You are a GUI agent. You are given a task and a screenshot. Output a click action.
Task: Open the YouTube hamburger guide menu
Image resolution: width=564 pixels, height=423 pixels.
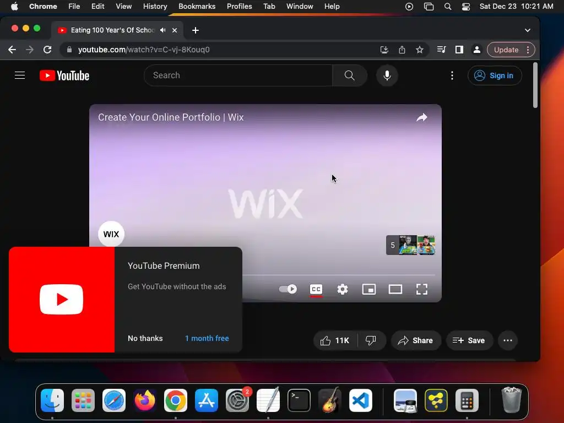20,75
